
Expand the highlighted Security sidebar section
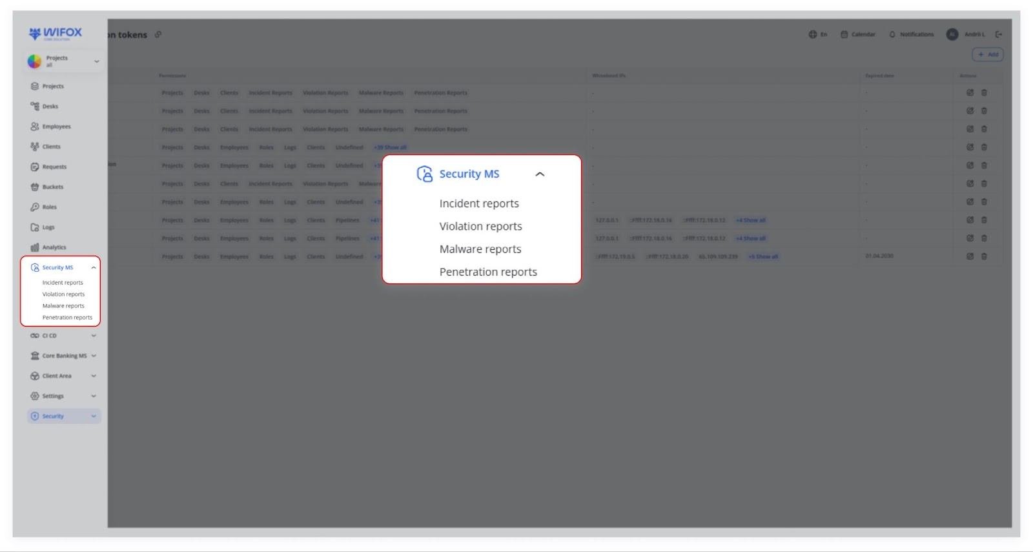[94, 416]
